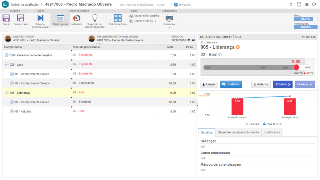Click the refresh icon at top right
The height and width of the screenshot is (180, 320).
coord(314,5)
